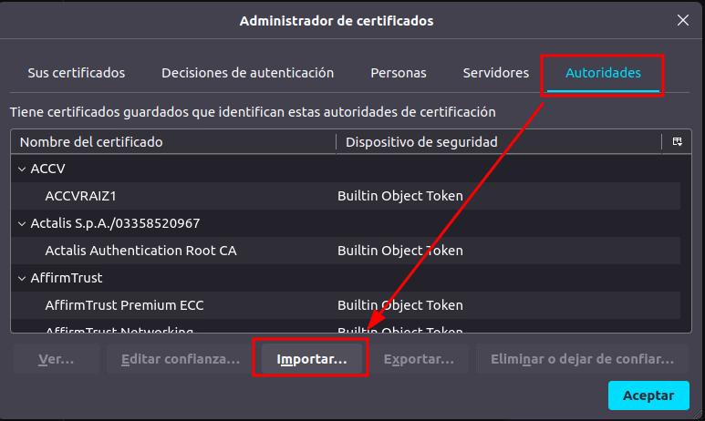This screenshot has height=421, width=705.
Task: Sort by Nombre del certificado column header
Action: [173, 142]
